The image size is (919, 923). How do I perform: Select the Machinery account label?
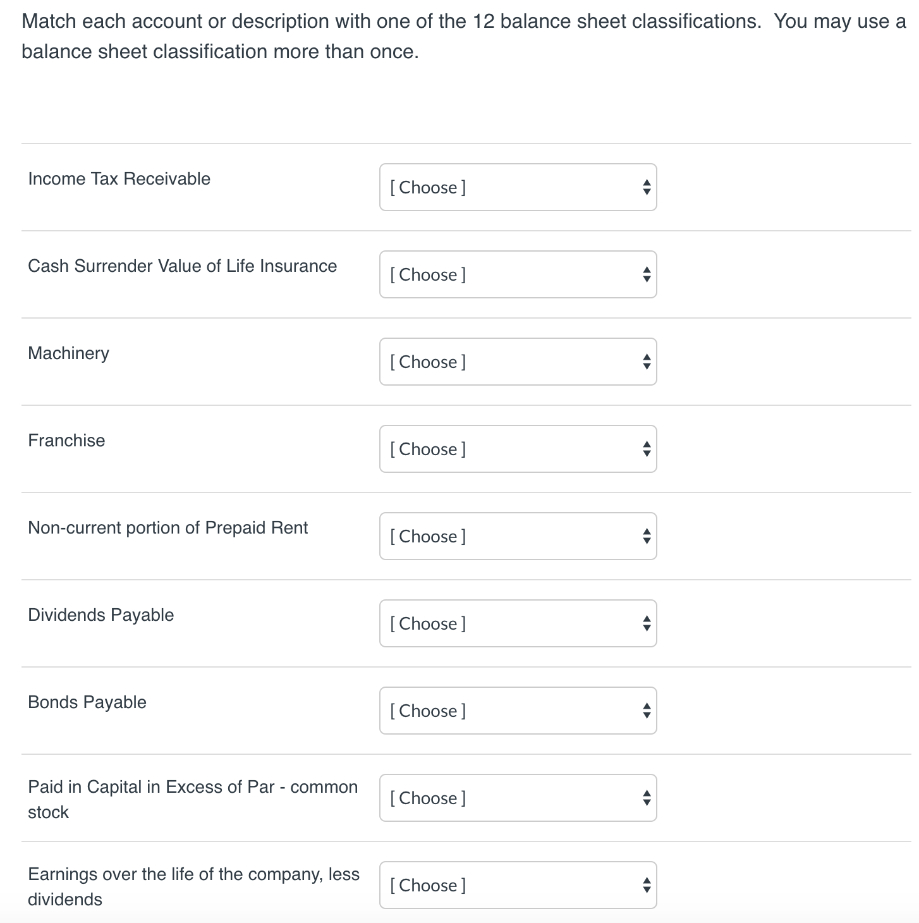tap(68, 353)
